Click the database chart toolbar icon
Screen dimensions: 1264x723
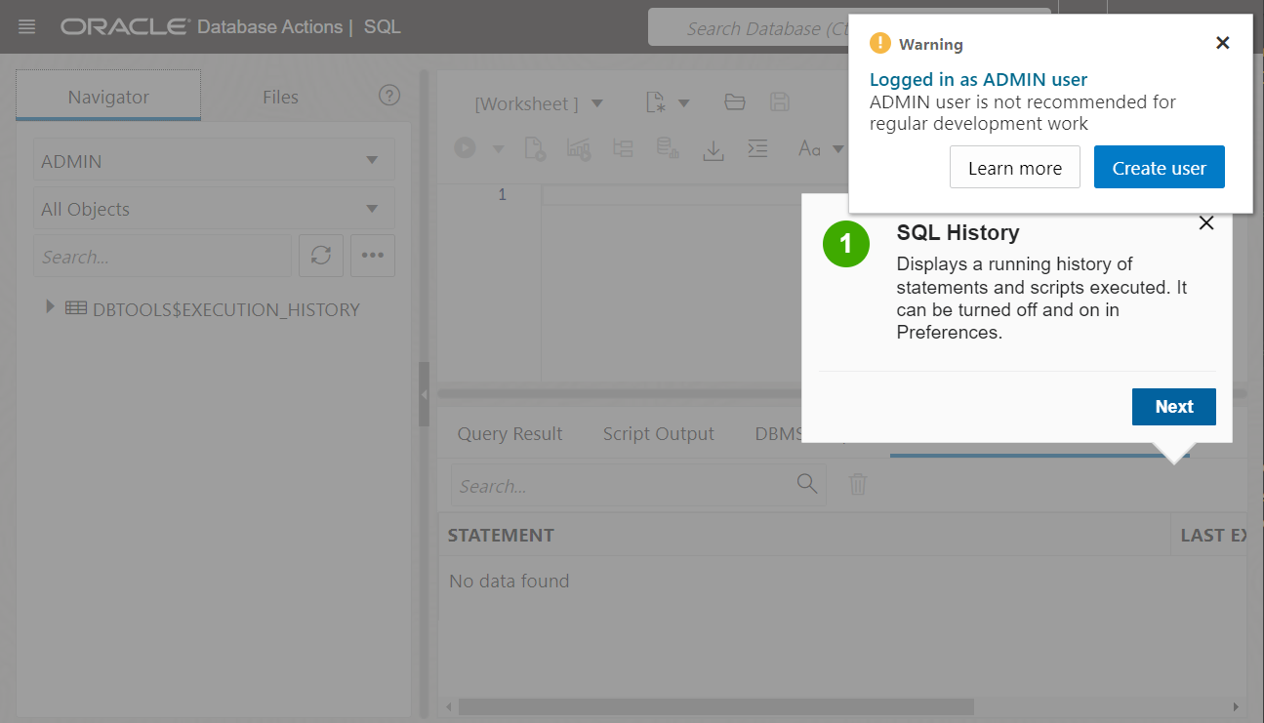[668, 148]
